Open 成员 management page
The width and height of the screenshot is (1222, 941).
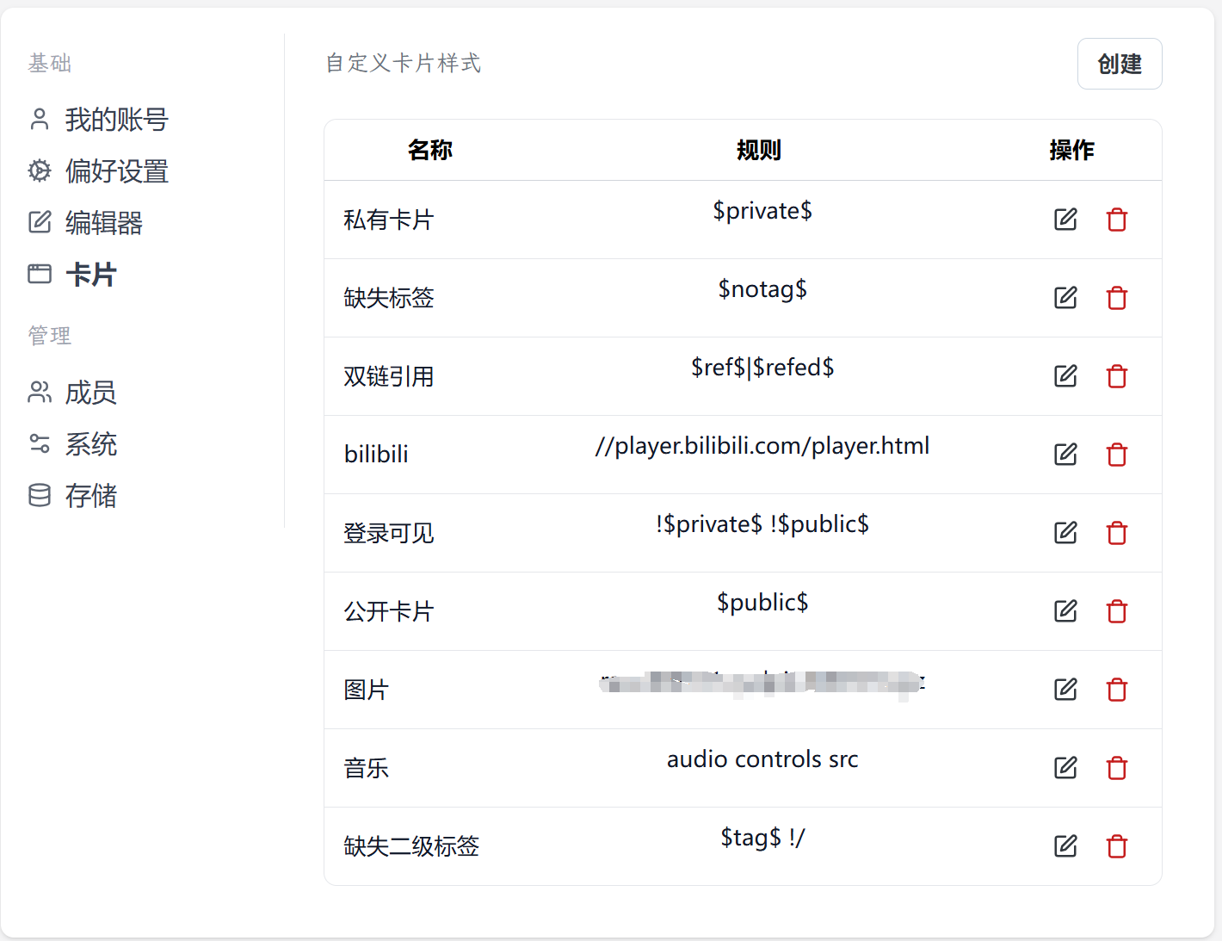72,392
